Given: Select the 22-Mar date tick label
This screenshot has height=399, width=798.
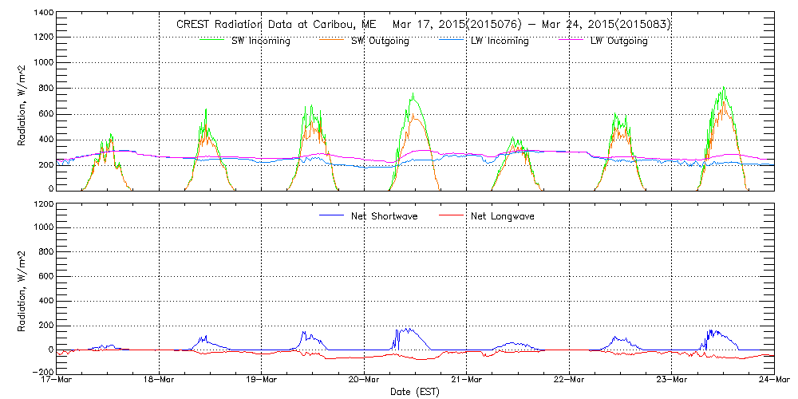Looking at the screenshot, I should click(x=569, y=381).
